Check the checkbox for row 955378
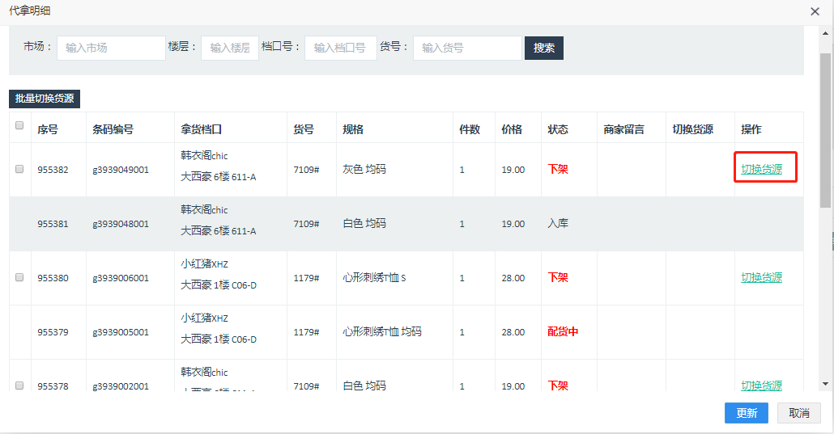 [x=19, y=386]
